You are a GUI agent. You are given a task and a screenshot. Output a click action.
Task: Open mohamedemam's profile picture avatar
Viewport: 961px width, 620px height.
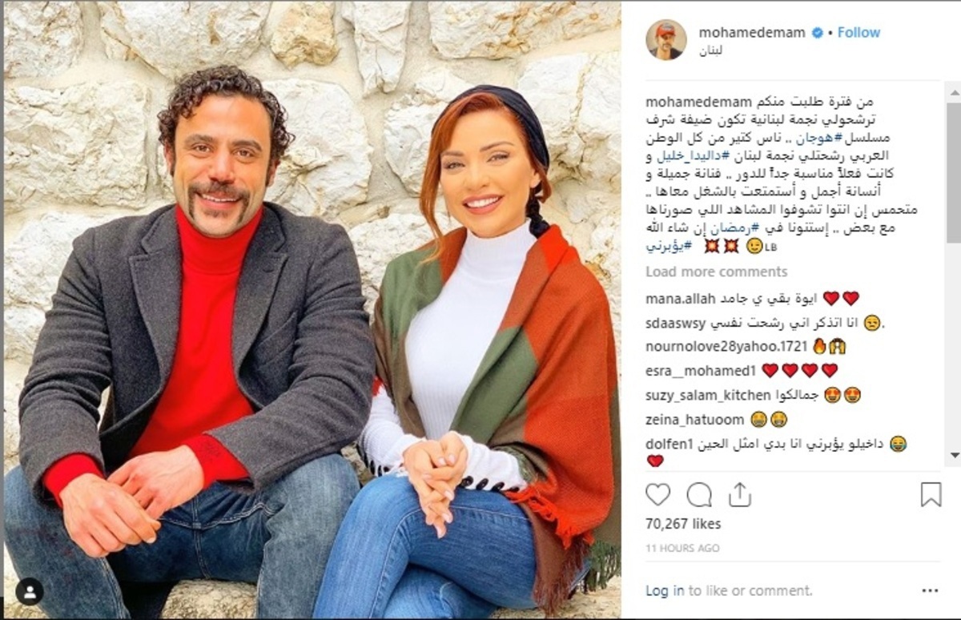click(666, 40)
